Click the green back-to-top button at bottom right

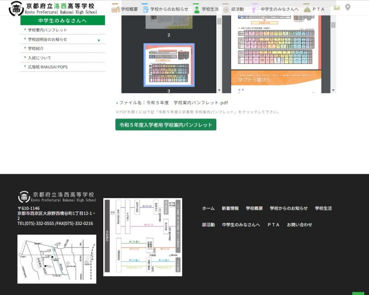click(x=358, y=293)
